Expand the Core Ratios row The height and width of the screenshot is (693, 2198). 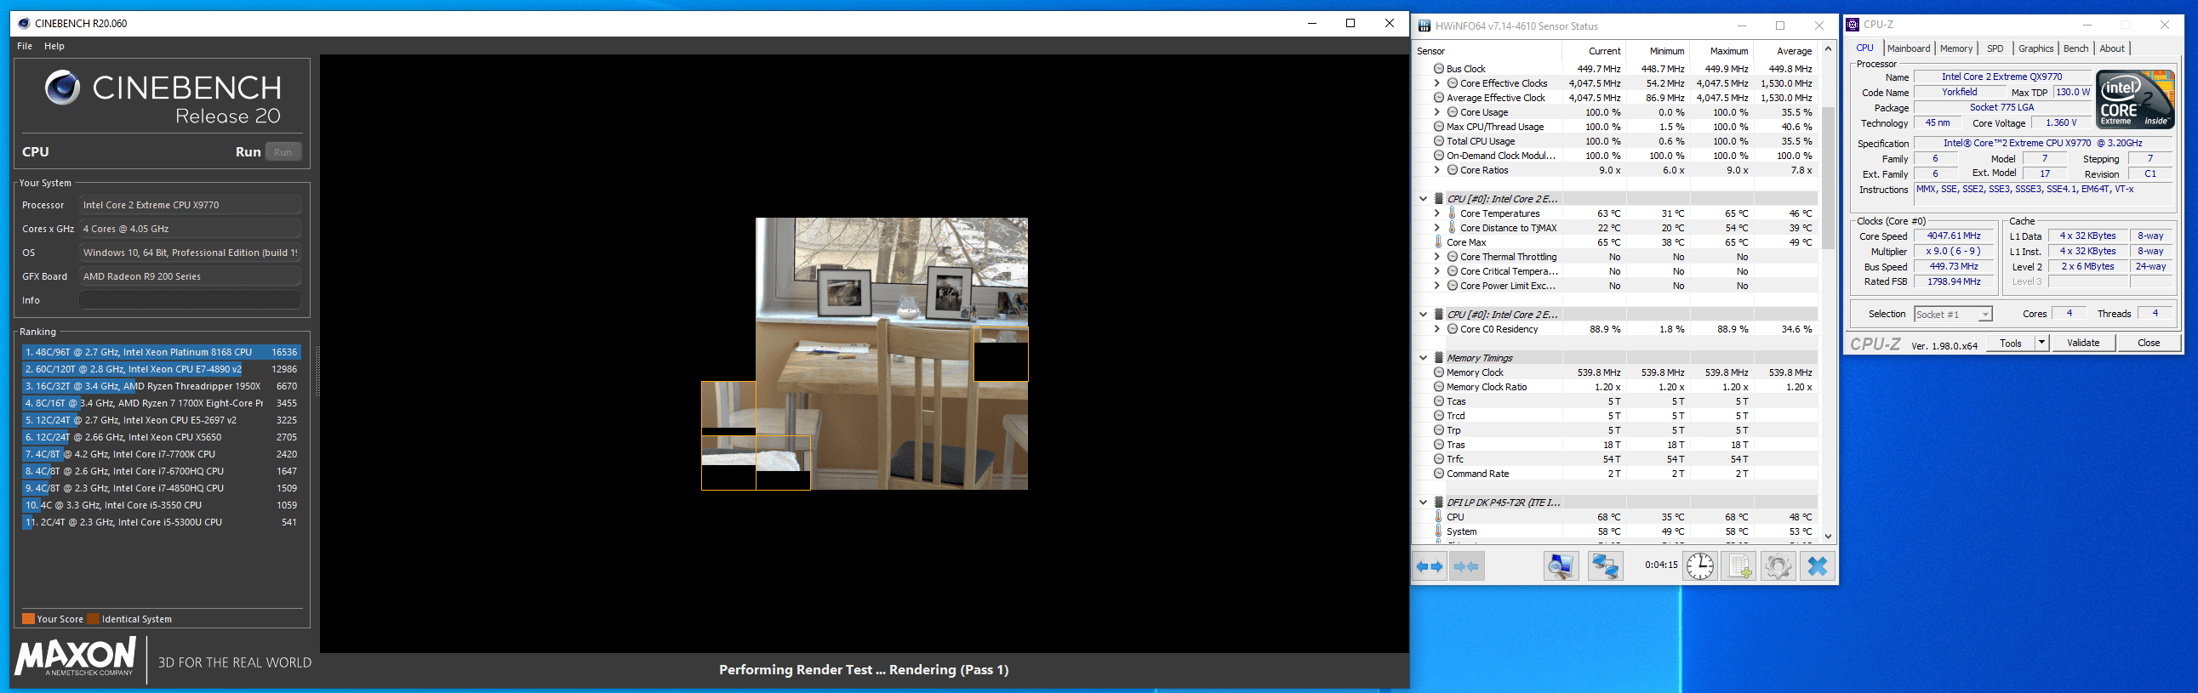(1437, 170)
